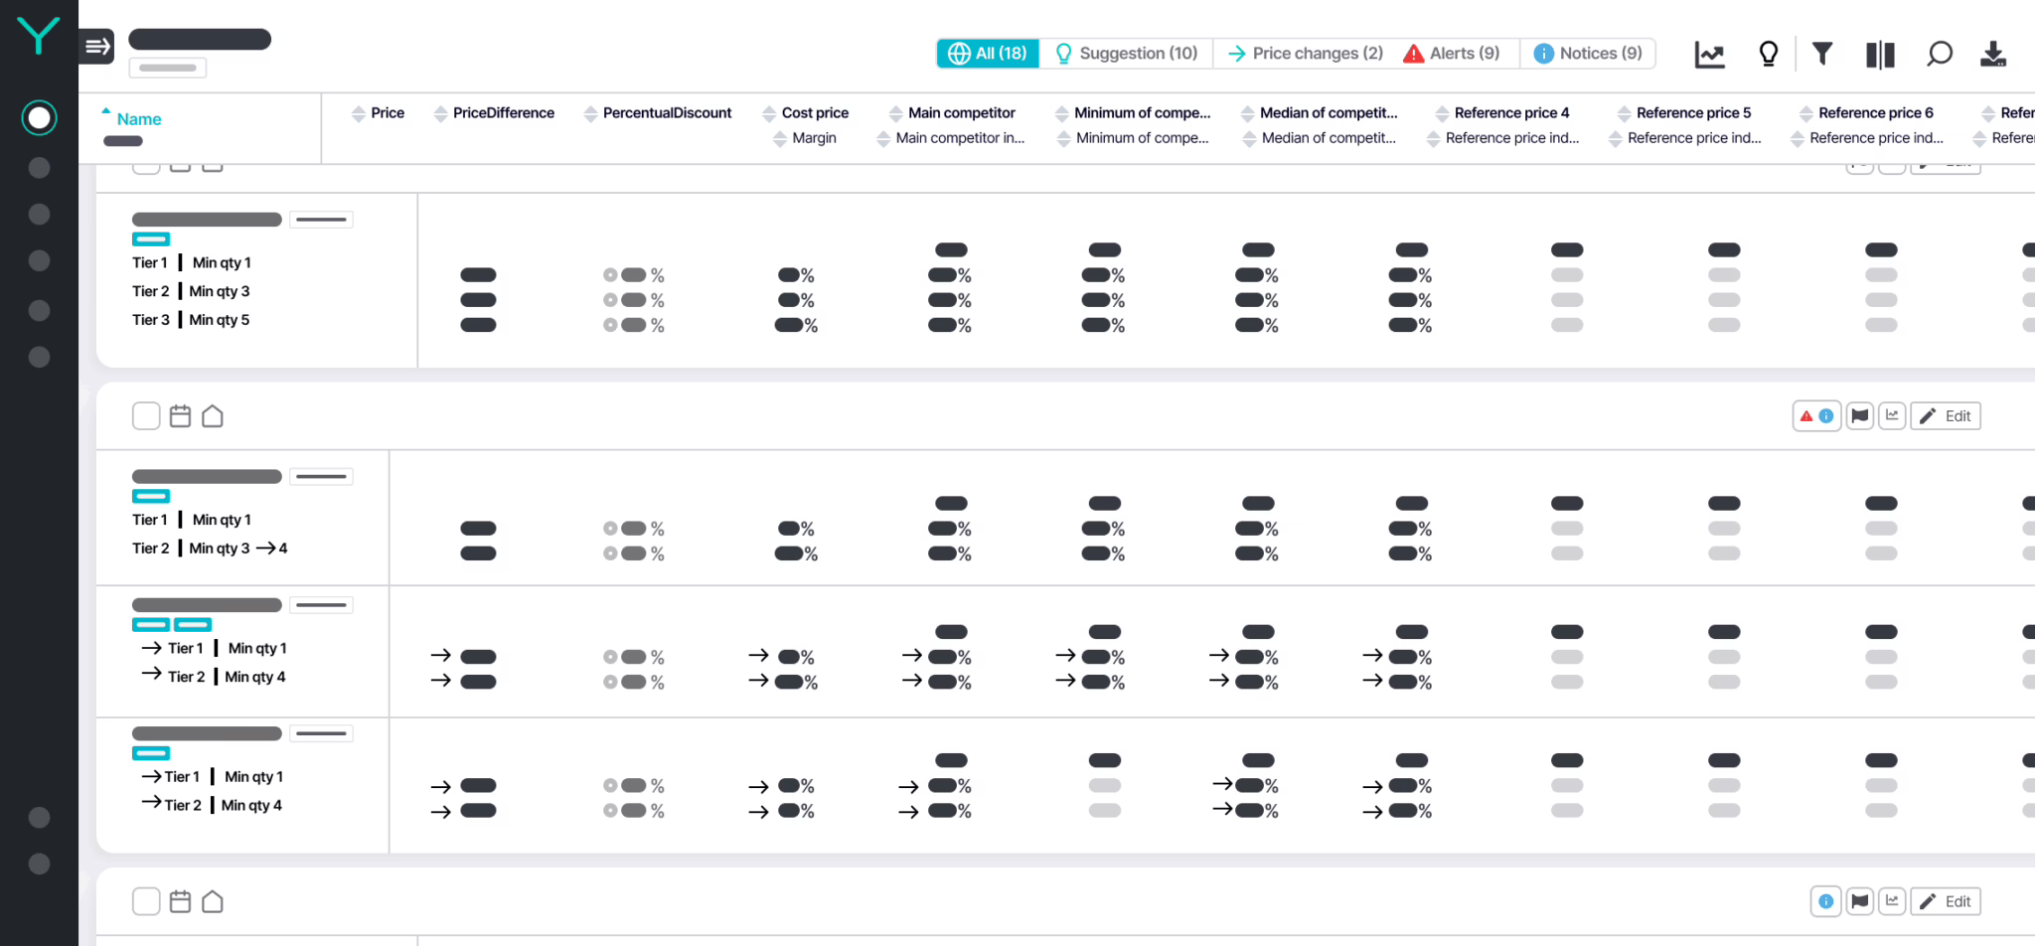The height and width of the screenshot is (946, 2035).
Task: Open the filter icon in the top toolbar
Action: (1822, 54)
